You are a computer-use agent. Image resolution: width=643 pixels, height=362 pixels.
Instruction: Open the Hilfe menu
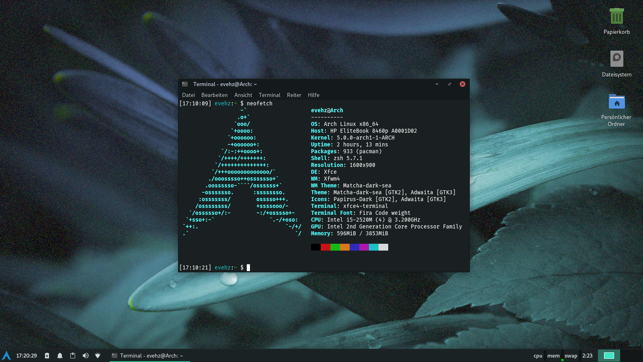click(313, 95)
